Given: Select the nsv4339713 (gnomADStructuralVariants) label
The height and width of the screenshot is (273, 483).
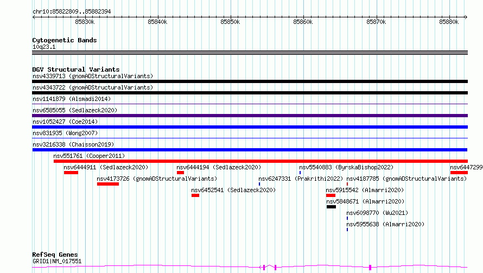Looking at the screenshot, I should tap(93, 76).
